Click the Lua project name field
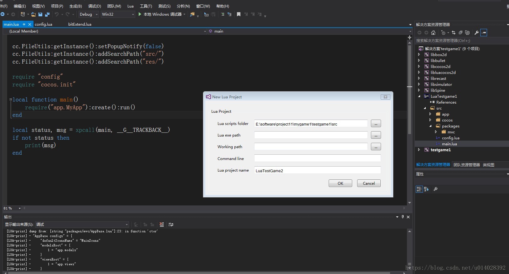 (317, 170)
